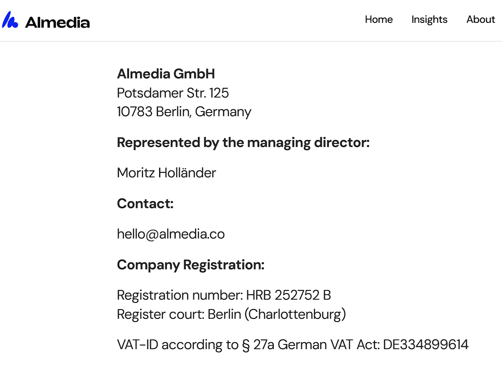
Task: Click the hello@almedia.co email address
Action: point(171,234)
